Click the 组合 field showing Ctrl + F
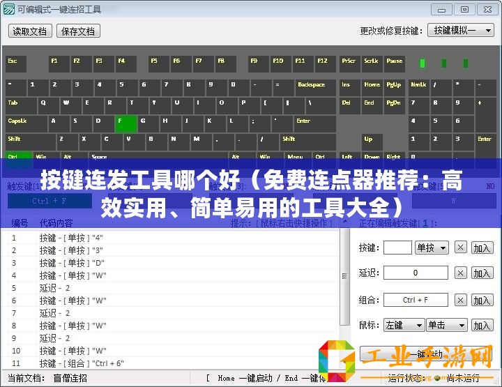Image resolution: width=502 pixels, height=387 pixels. click(x=416, y=300)
